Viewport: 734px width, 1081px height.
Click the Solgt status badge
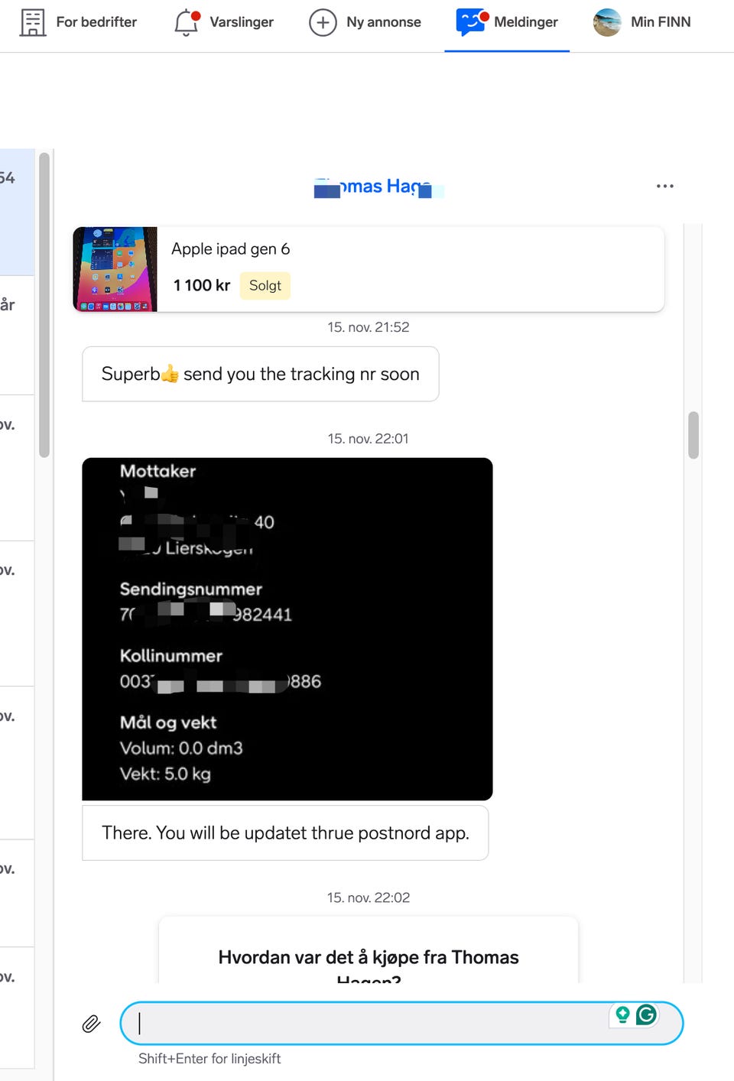265,285
